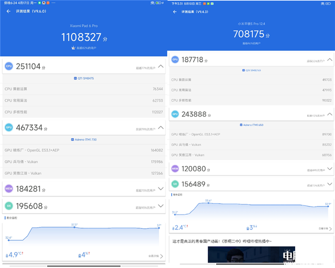Expand the MEM 120080 section chevron
Viewport: 335px width, 268px height.
(x=330, y=169)
